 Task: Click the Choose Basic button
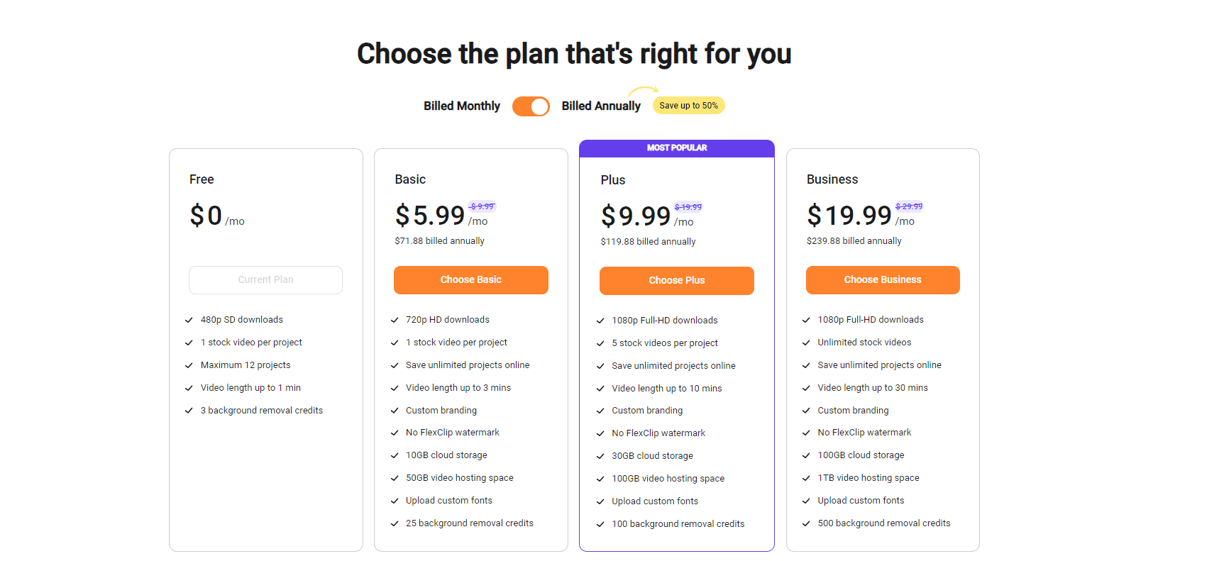point(471,280)
